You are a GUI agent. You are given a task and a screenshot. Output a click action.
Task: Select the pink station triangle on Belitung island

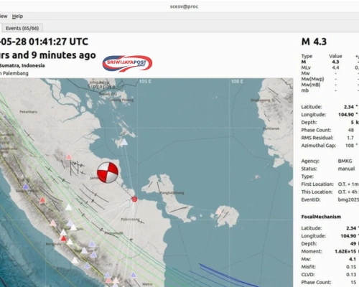point(218,211)
